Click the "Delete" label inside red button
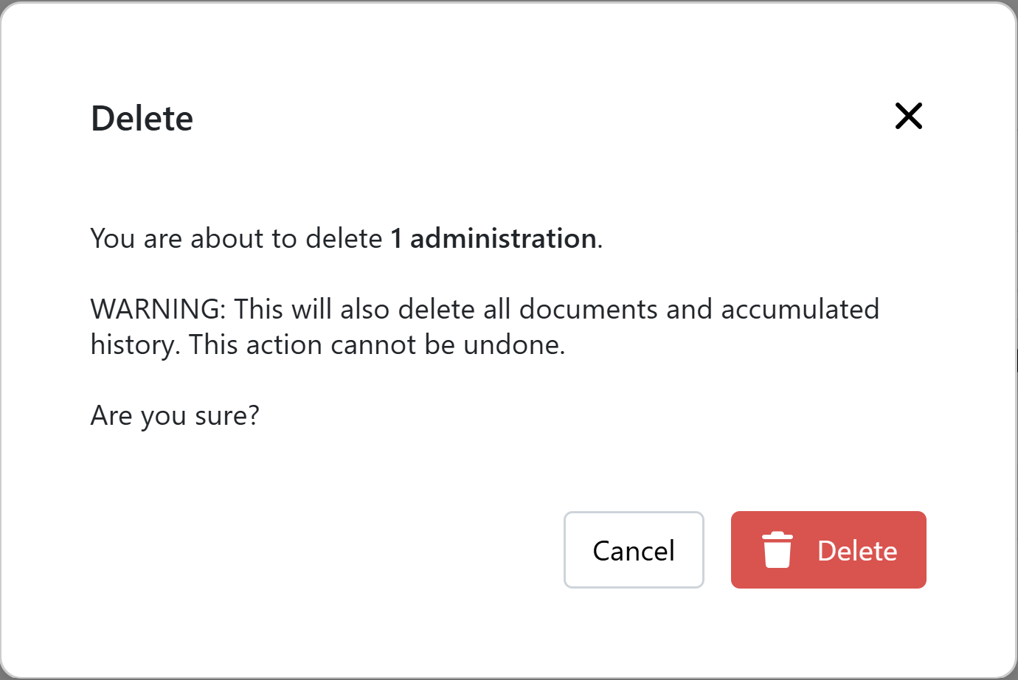Image resolution: width=1018 pixels, height=680 pixels. tap(857, 551)
